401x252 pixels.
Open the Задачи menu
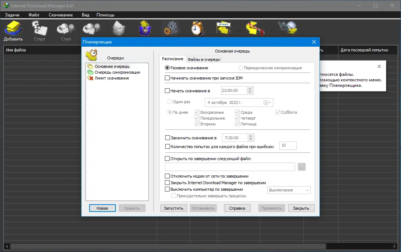point(12,15)
